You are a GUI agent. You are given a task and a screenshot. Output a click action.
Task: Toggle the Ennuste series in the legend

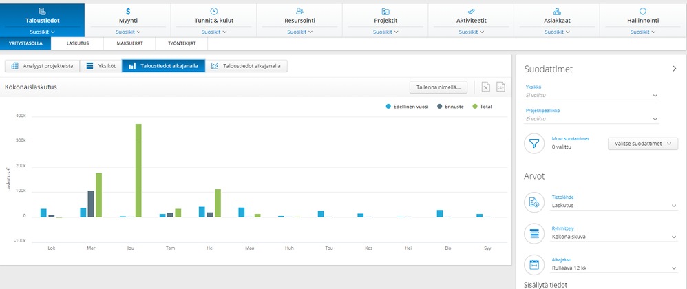coord(450,107)
